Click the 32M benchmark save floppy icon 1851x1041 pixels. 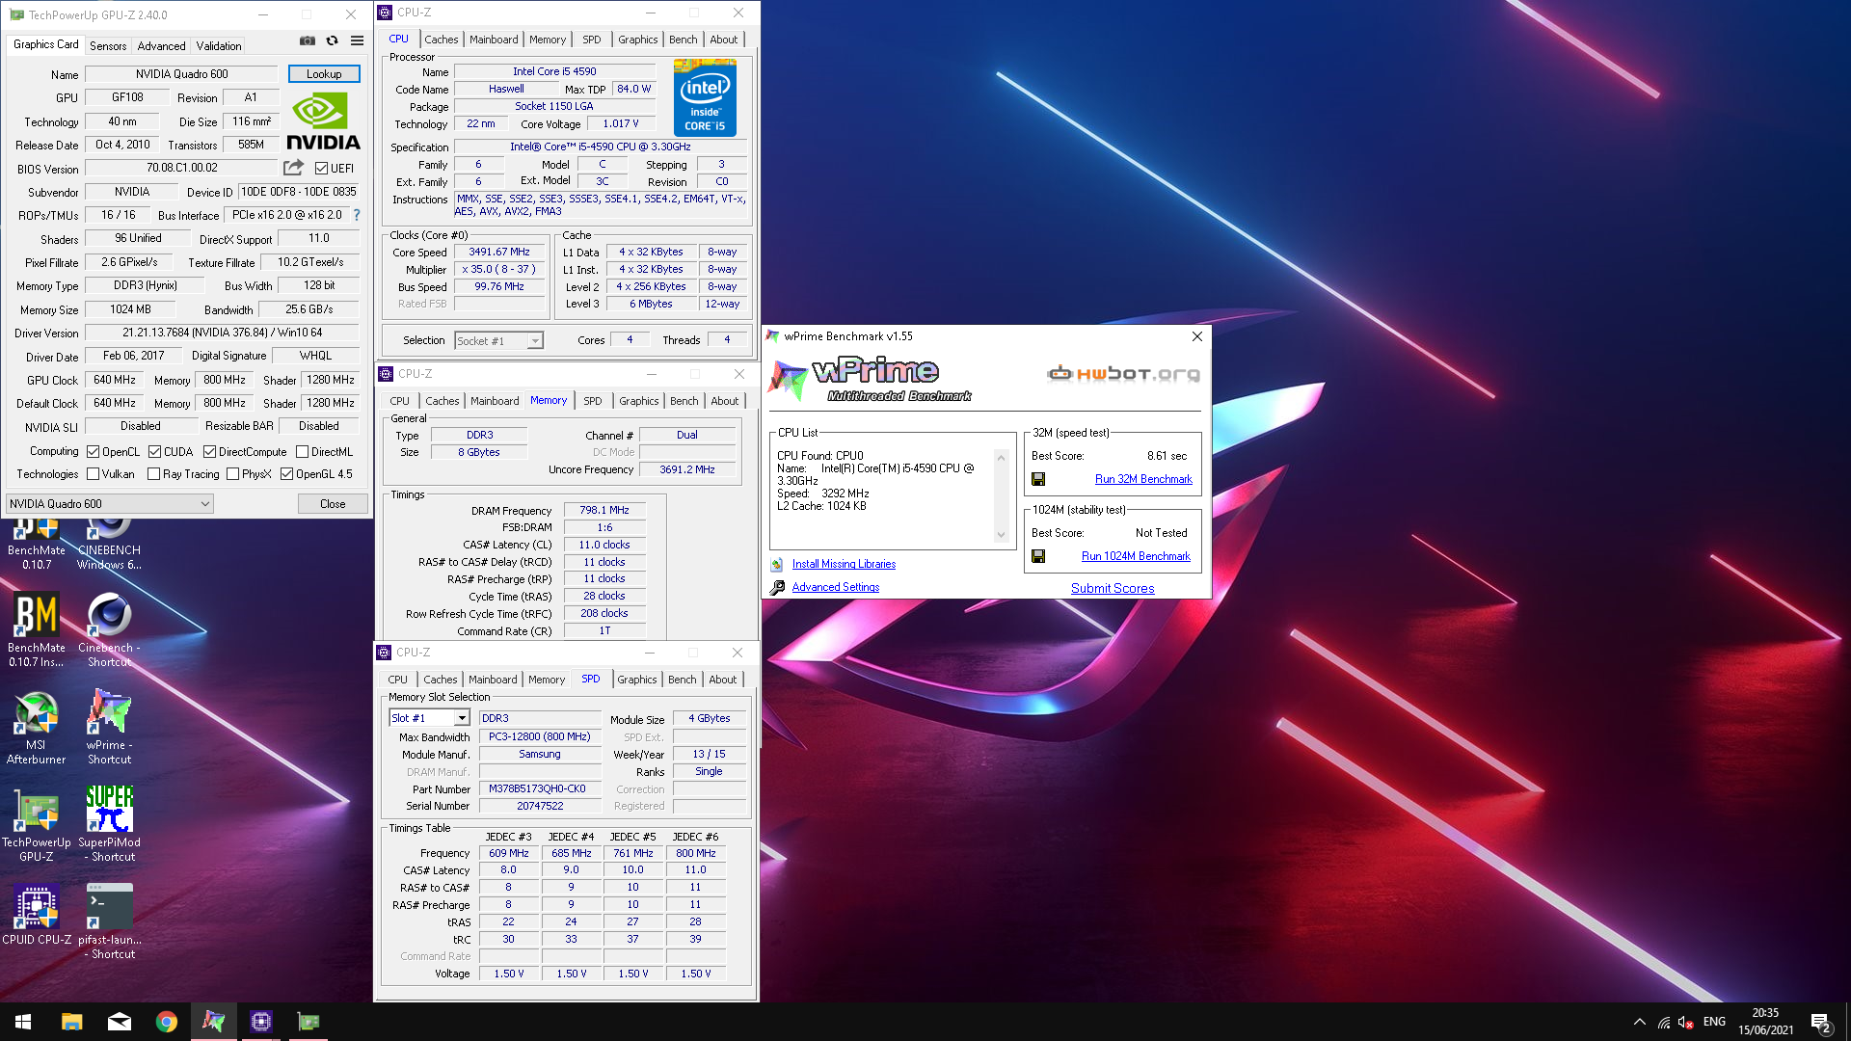pos(1038,479)
